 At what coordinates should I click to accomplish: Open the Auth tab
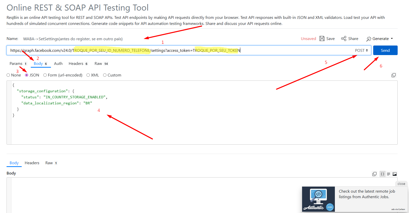click(58, 64)
